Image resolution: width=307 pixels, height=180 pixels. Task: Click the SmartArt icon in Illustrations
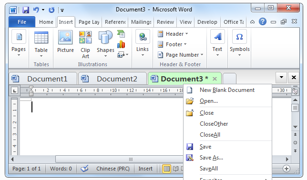tap(121, 34)
